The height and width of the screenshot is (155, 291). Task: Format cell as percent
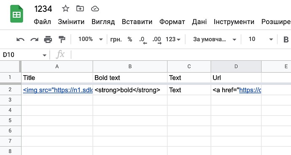point(130,39)
